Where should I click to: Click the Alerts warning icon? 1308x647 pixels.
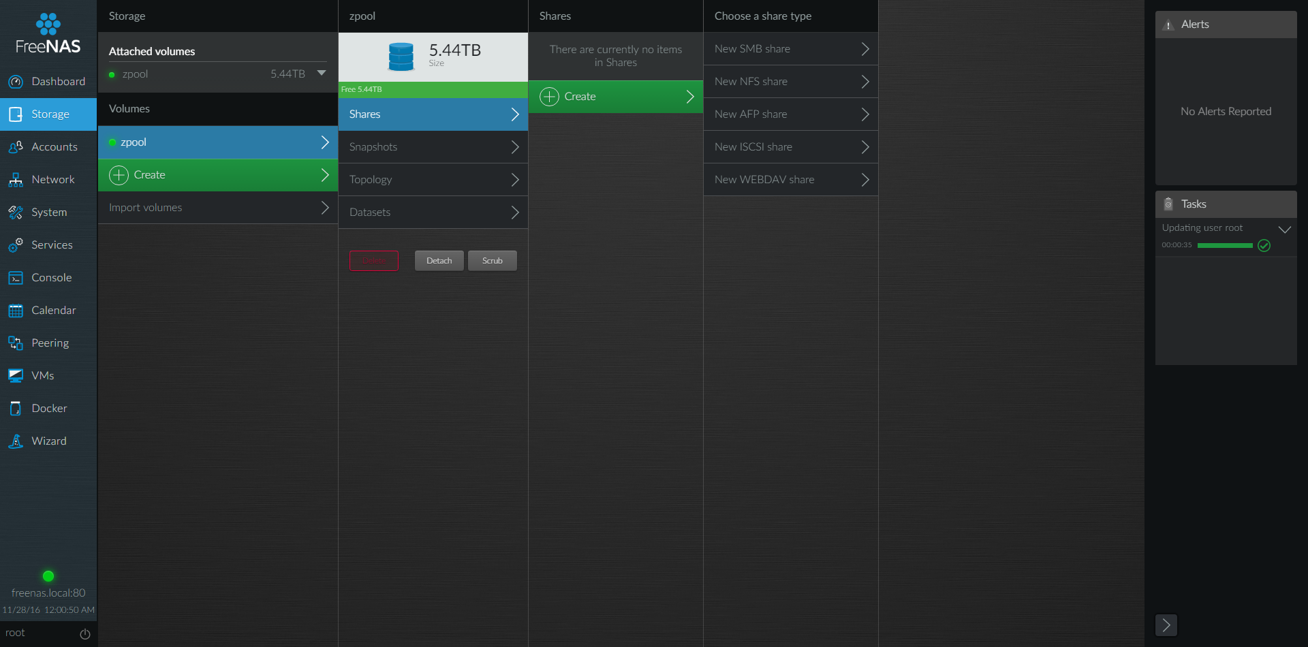tap(1168, 25)
